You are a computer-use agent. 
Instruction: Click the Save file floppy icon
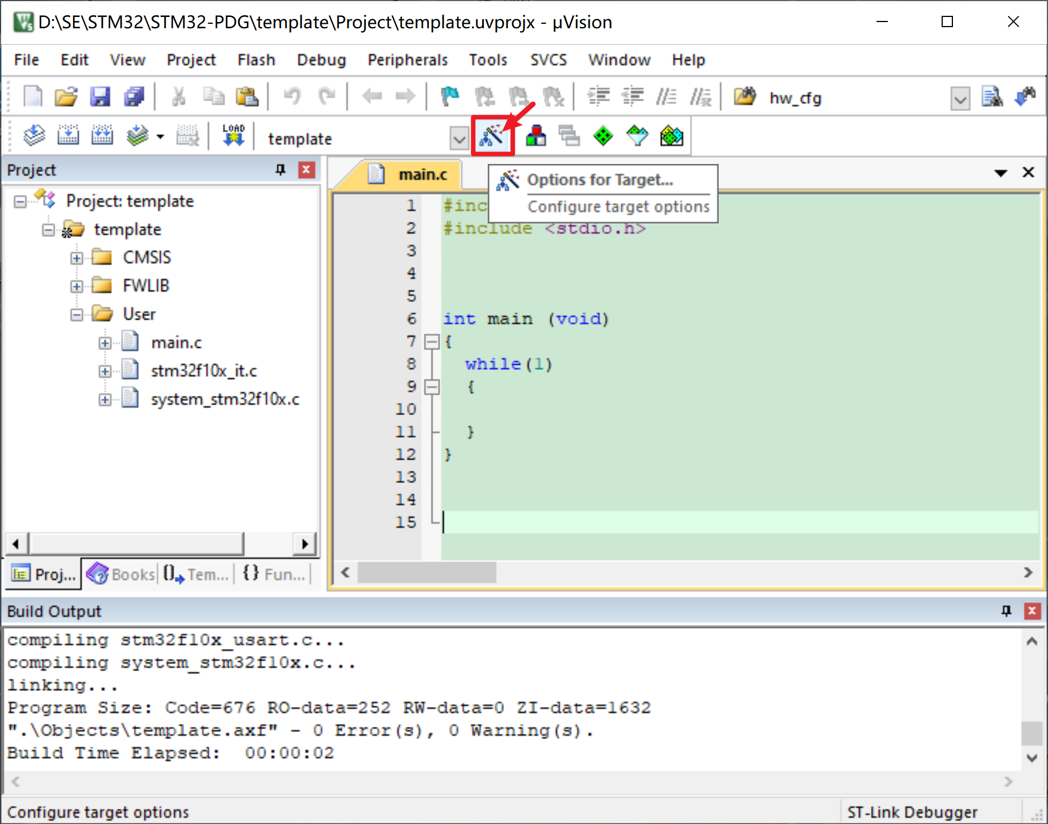click(x=100, y=97)
